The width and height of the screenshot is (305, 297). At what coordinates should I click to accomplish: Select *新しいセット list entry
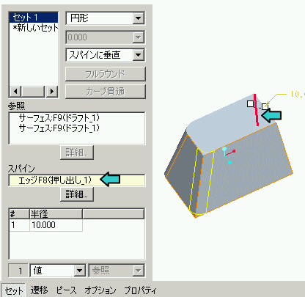(34, 28)
